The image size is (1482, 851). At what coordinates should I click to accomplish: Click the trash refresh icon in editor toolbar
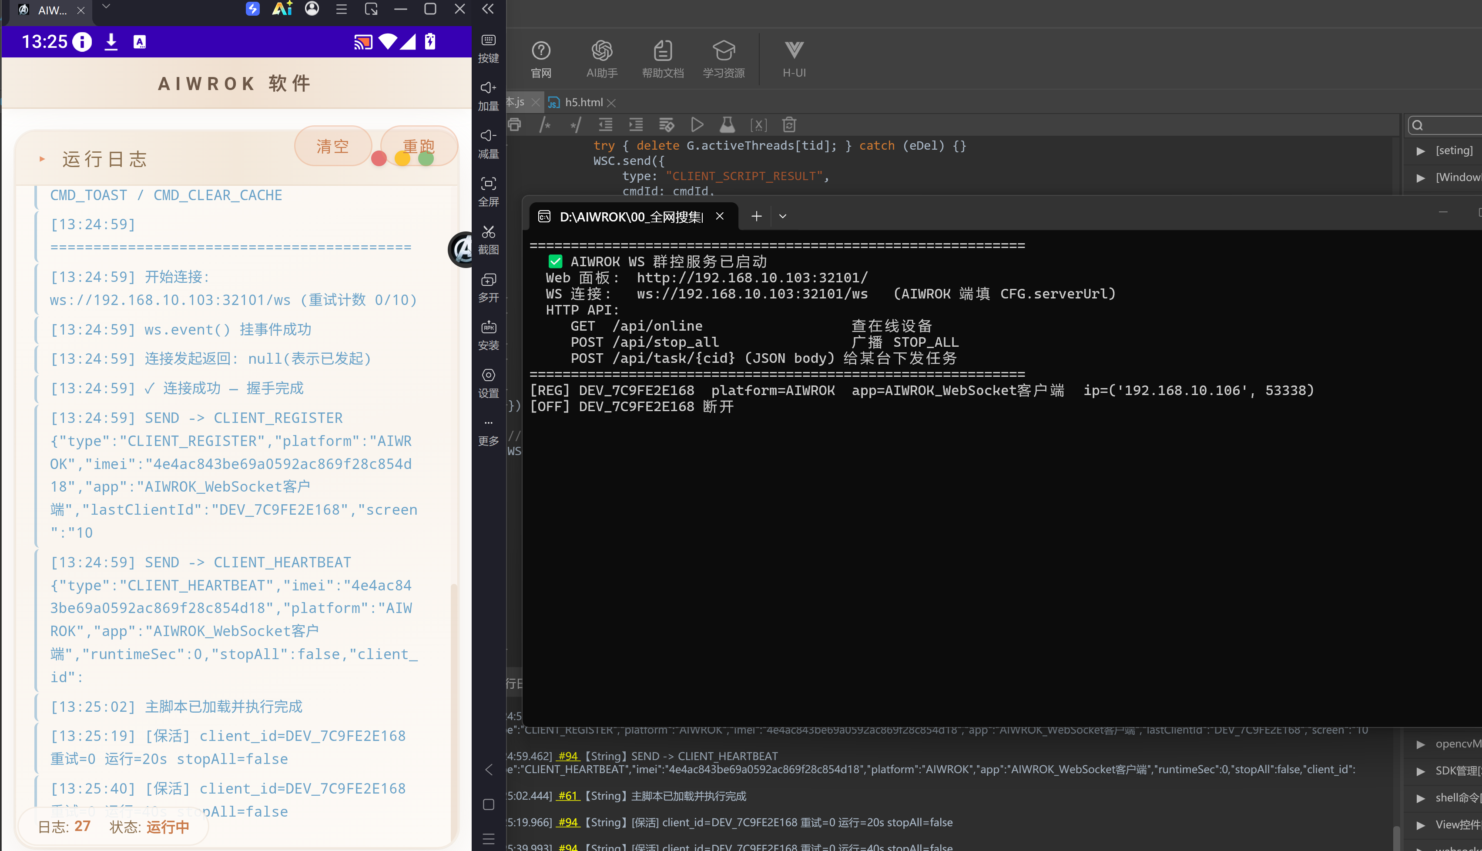point(789,124)
